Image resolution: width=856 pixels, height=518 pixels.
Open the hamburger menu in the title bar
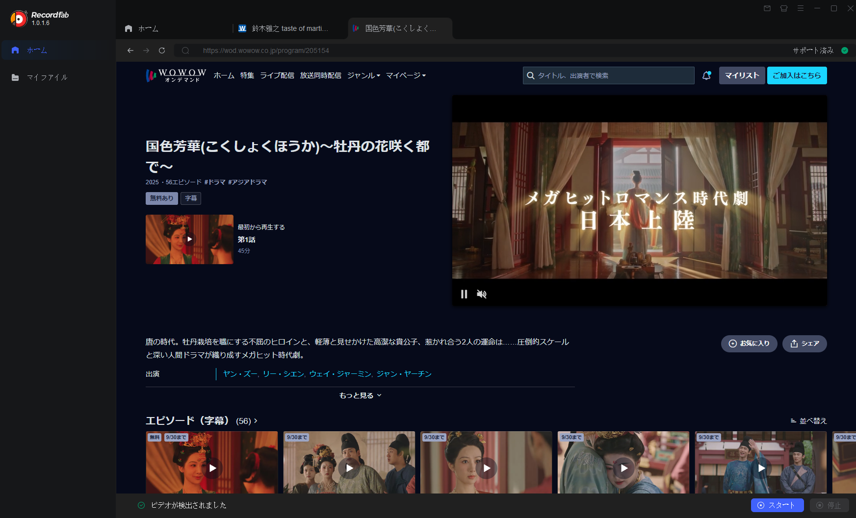coord(801,8)
